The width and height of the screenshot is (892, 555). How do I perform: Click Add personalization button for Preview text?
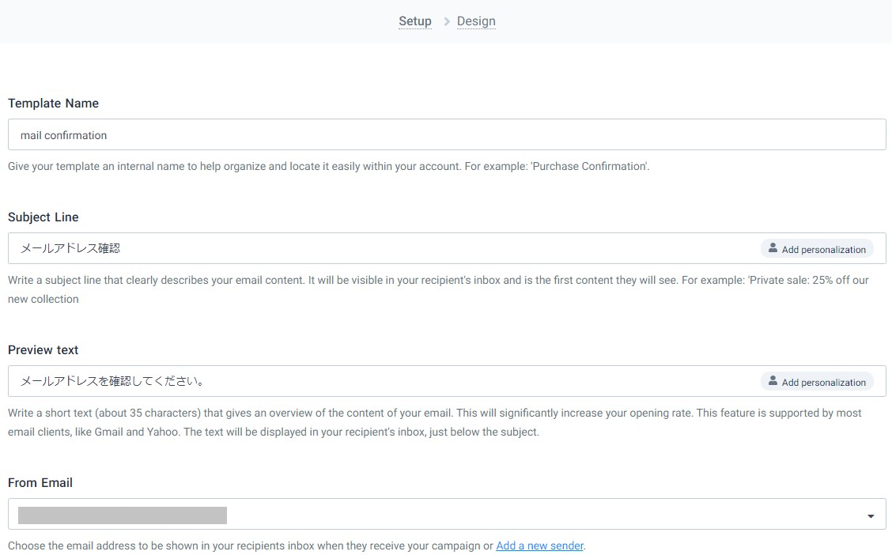coord(817,381)
